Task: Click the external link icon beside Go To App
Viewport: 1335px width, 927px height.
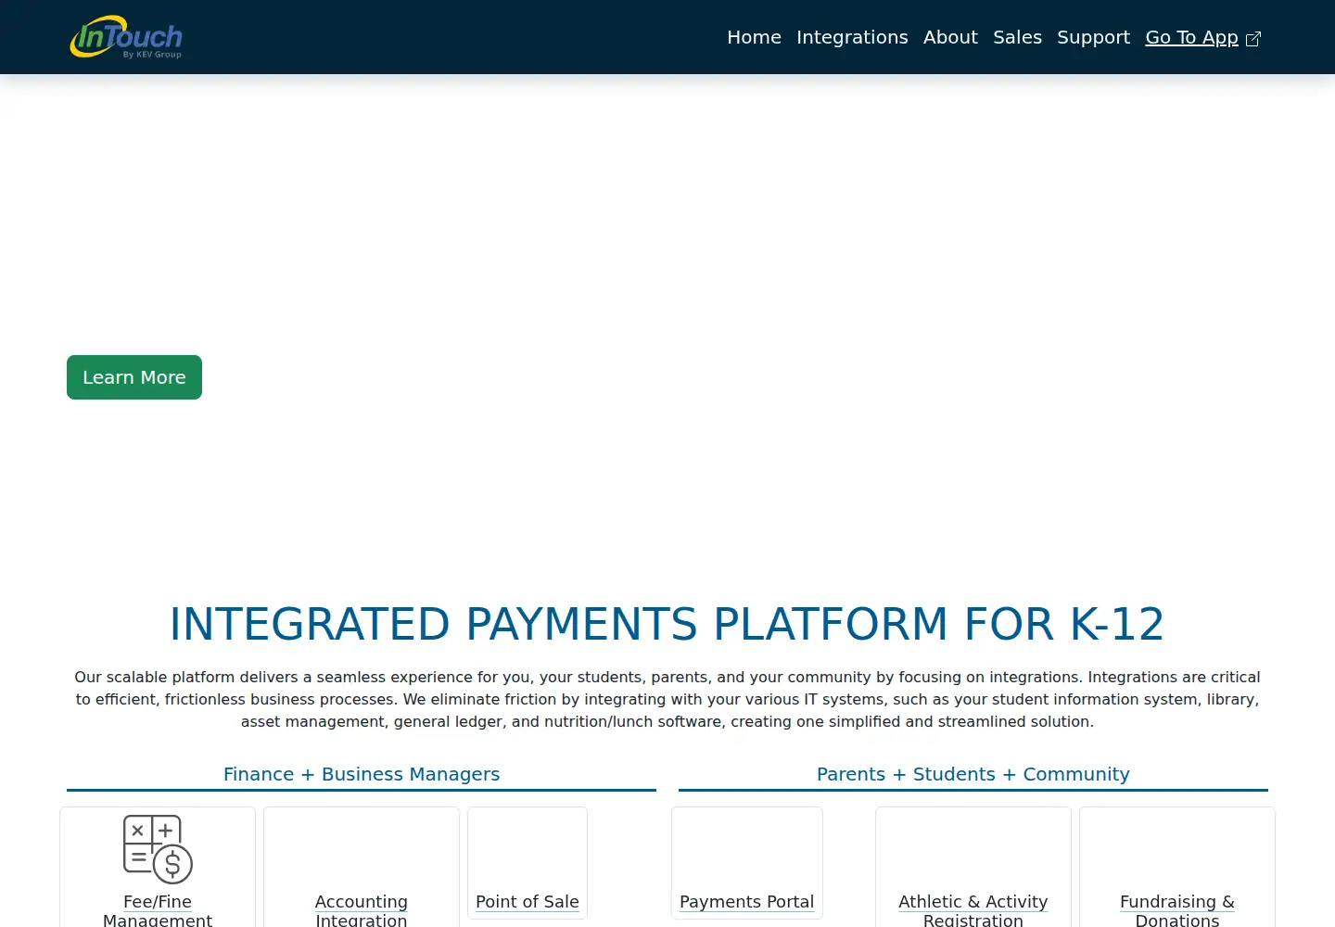Action: pos(1253,39)
